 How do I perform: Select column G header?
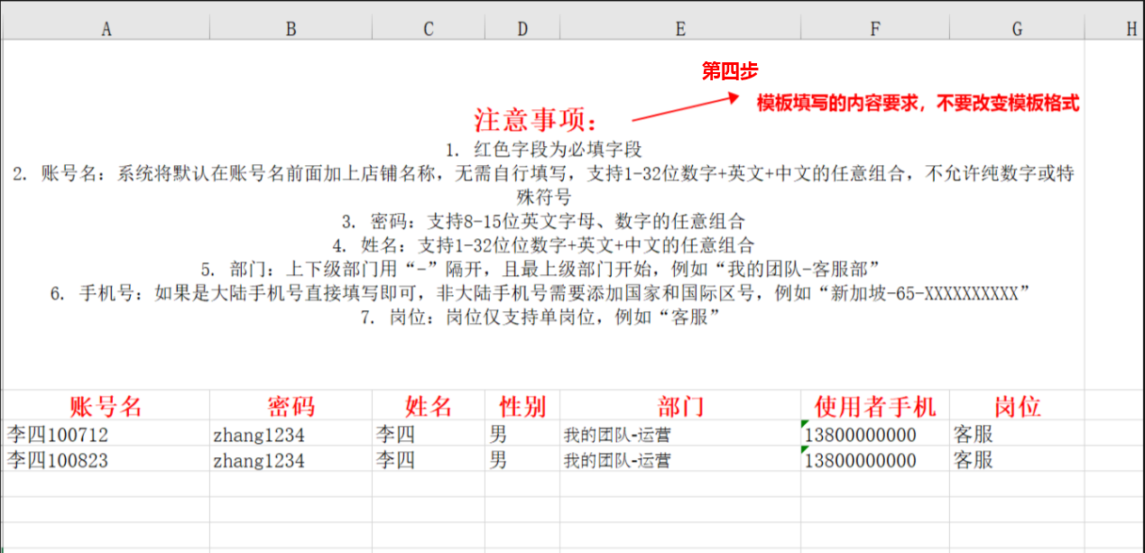[1016, 29]
